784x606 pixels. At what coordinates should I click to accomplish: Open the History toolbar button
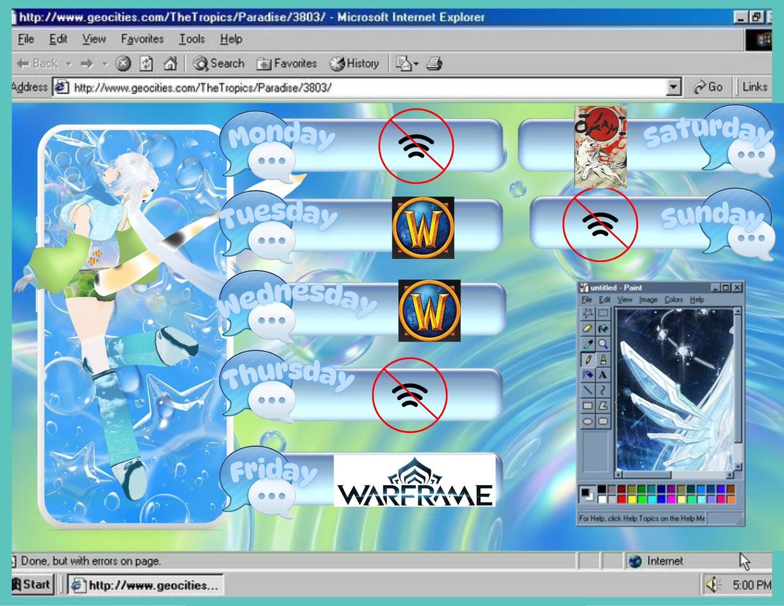click(x=354, y=63)
